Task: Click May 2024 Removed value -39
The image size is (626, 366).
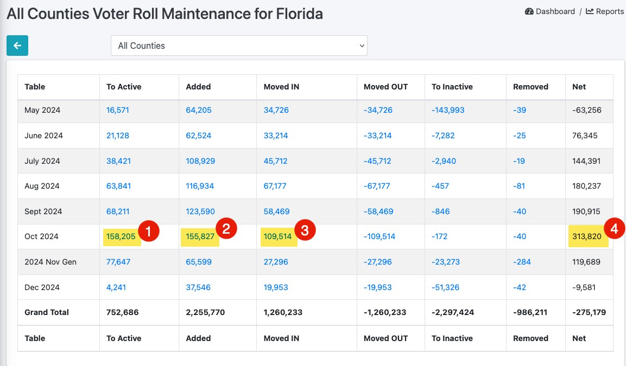Action: [x=520, y=110]
